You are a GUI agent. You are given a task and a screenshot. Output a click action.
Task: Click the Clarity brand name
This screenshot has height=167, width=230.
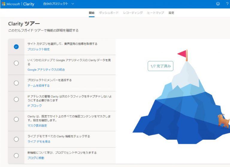click(x=29, y=4)
